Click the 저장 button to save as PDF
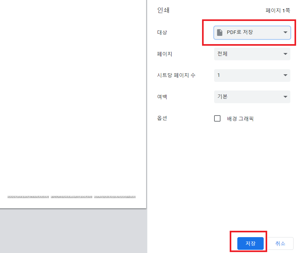 coord(250,243)
